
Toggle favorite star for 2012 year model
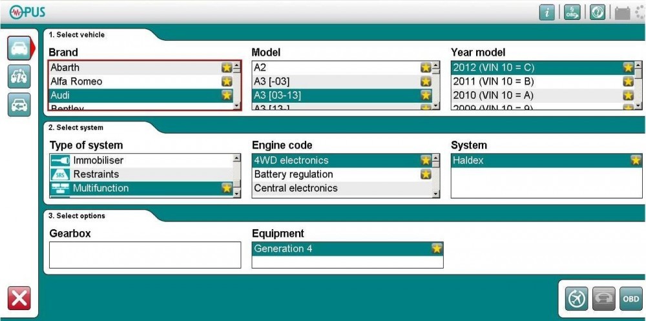(x=628, y=68)
